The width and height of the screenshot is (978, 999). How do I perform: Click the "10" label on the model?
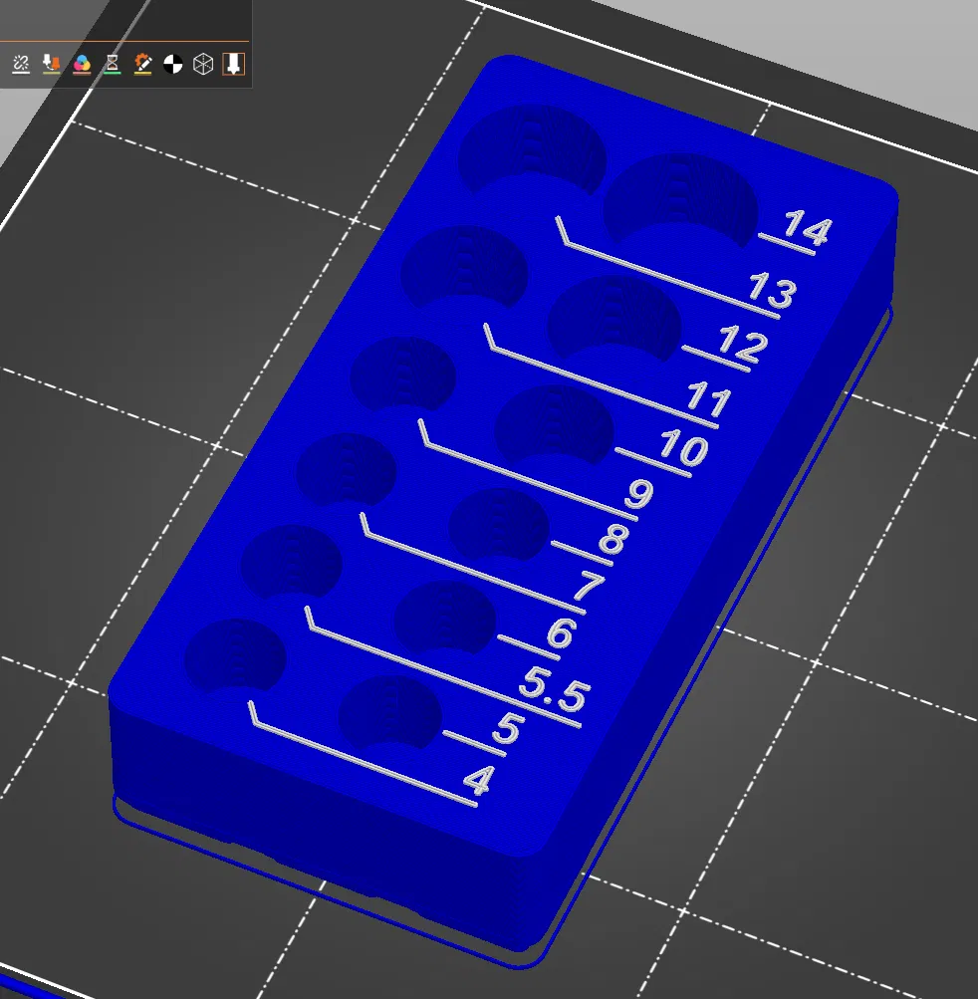[683, 446]
